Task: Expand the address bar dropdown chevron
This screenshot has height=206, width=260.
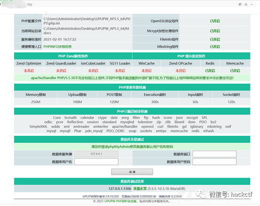Action: [x=252, y=5]
